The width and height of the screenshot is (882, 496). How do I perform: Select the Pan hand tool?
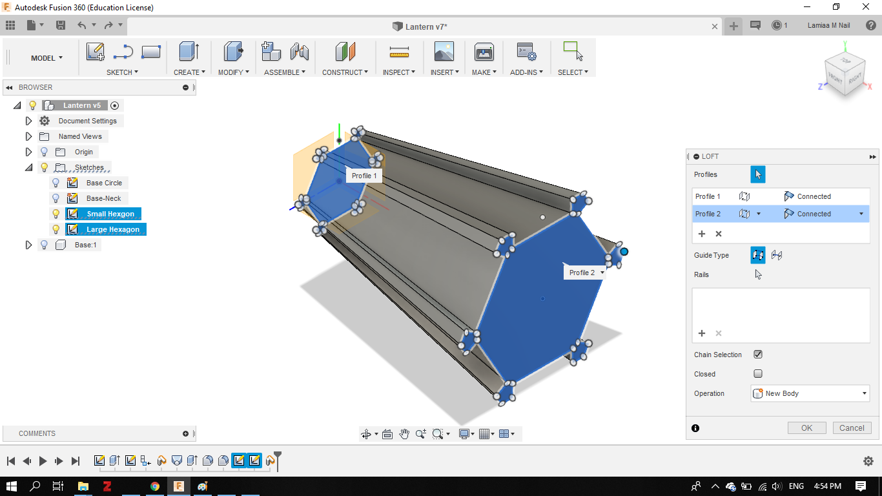pos(404,434)
